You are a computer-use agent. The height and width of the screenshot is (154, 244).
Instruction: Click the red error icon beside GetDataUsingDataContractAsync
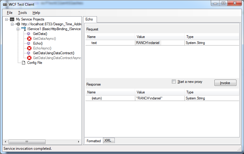(29, 58)
